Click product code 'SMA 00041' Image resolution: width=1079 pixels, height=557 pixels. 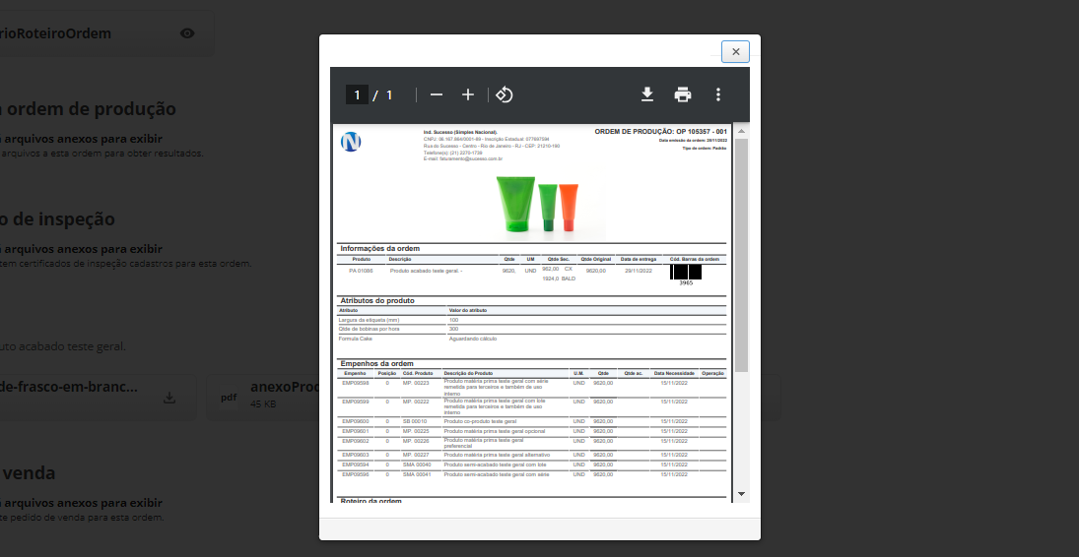click(417, 474)
